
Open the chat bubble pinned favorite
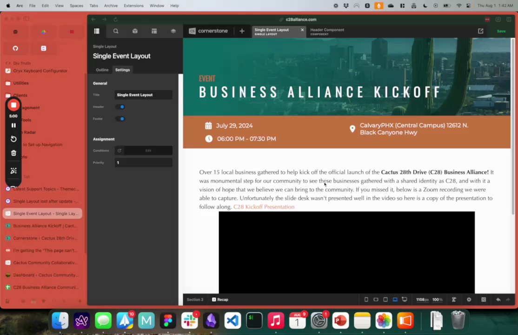tap(15, 32)
